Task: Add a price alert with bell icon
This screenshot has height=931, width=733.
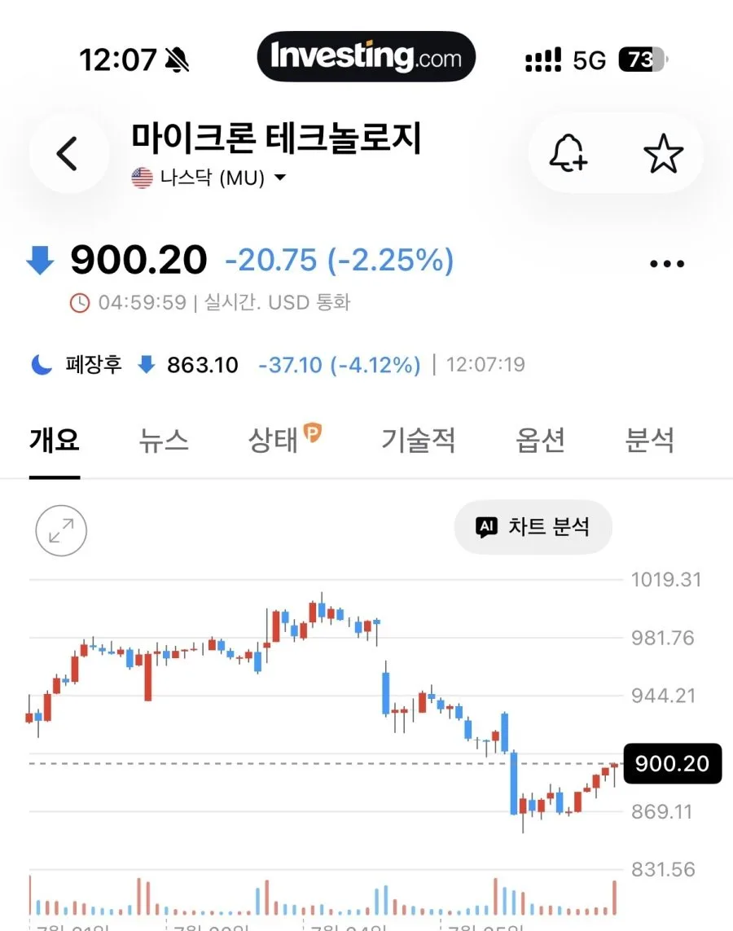Action: (x=568, y=154)
